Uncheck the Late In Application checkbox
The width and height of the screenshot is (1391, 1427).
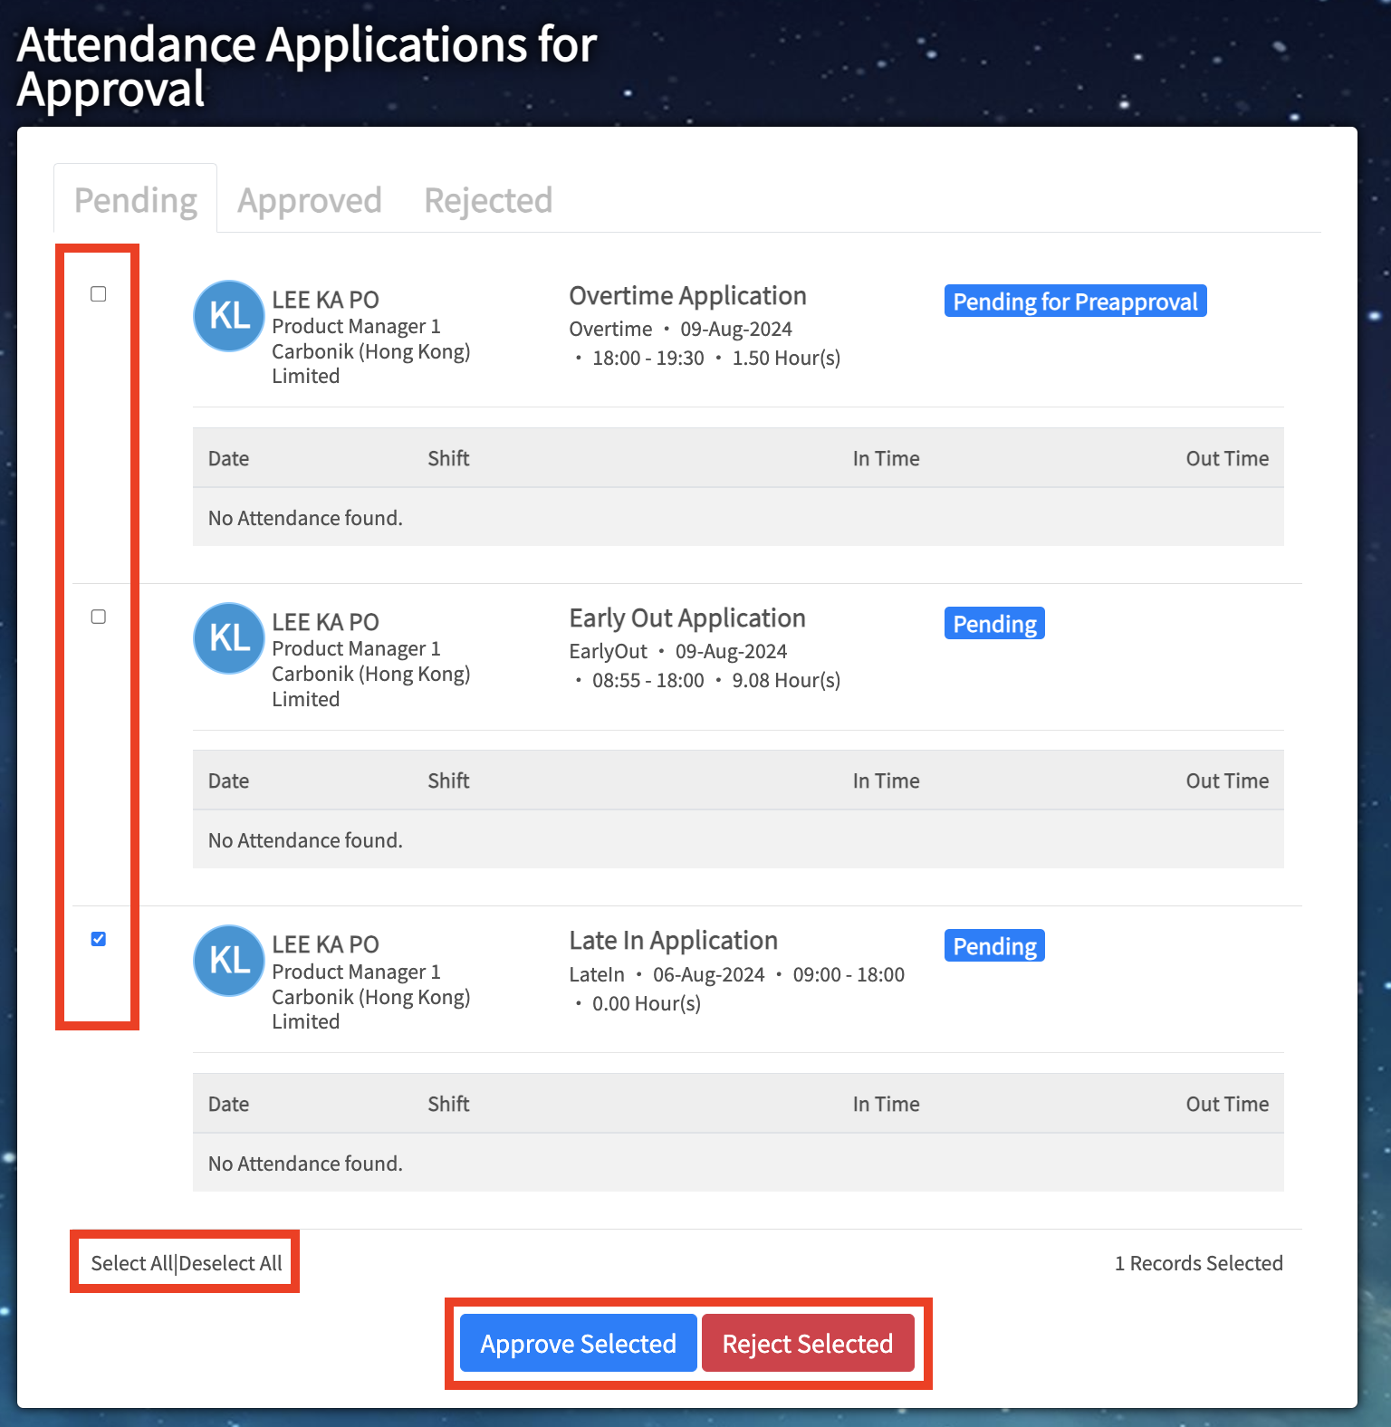pyautogui.click(x=99, y=939)
